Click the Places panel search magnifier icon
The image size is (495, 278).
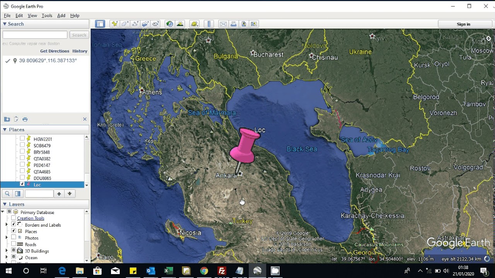7,194
